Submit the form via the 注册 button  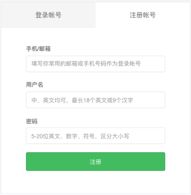(x=95, y=162)
